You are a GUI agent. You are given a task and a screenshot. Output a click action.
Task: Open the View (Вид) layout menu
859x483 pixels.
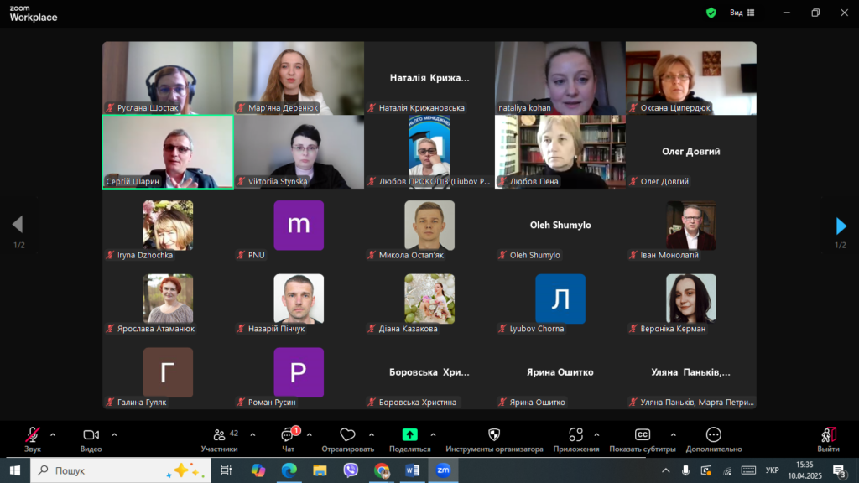(x=742, y=13)
